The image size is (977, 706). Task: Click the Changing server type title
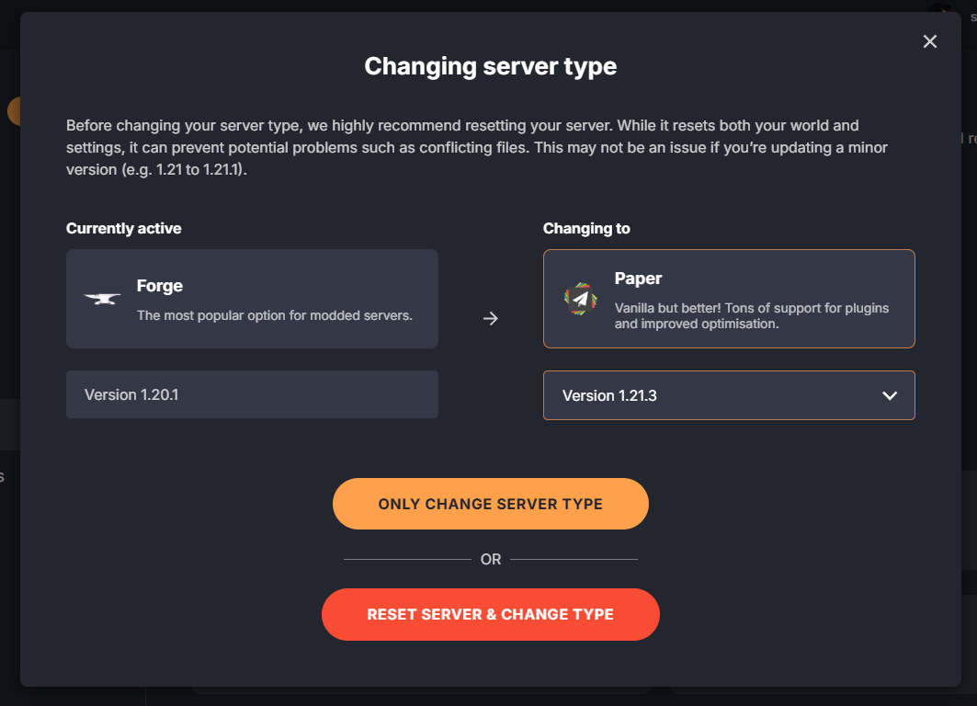pyautogui.click(x=491, y=65)
